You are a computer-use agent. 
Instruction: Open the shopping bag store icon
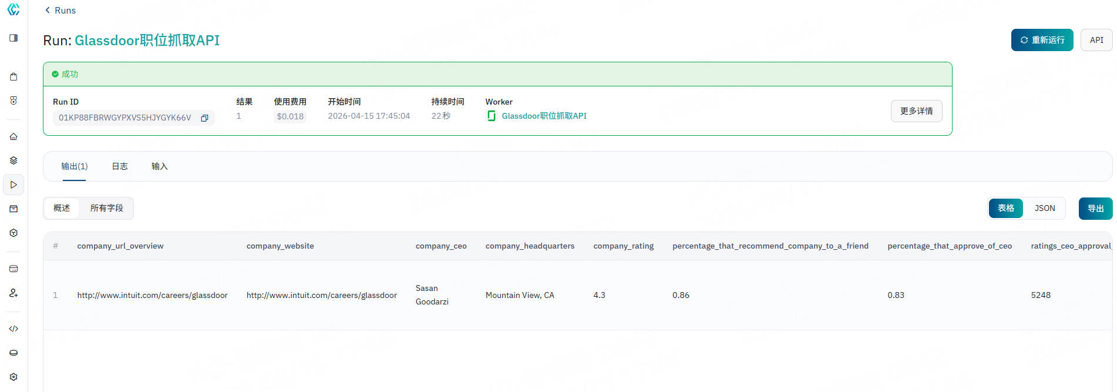(x=14, y=76)
